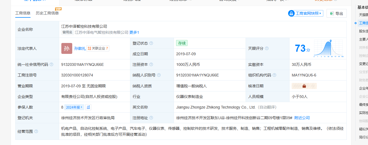Click the help icon beside 登记状态
The image size is (368, 145).
pos(151,43)
